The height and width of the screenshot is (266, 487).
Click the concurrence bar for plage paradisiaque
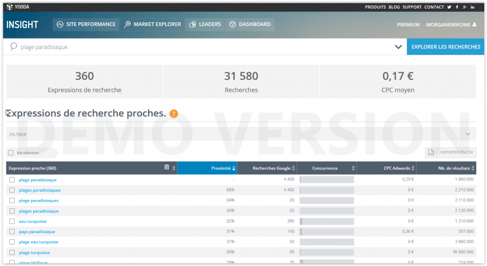[x=327, y=180]
